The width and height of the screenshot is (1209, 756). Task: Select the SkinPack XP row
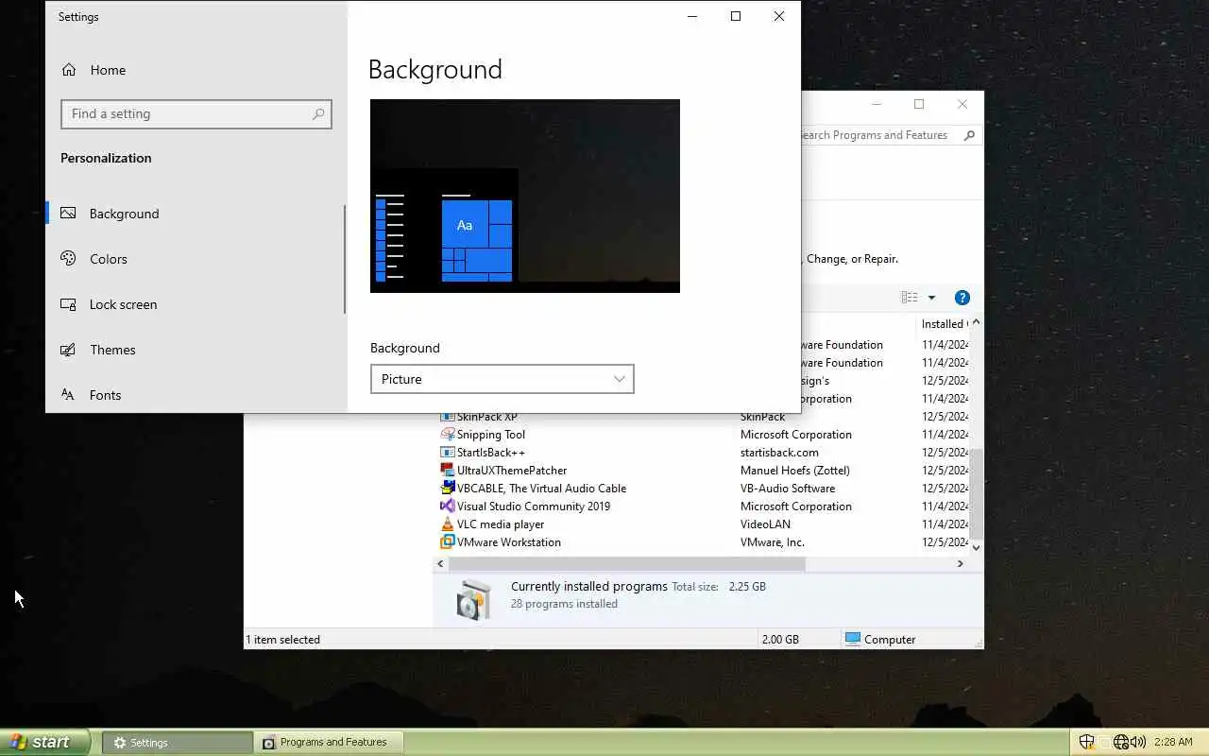pyautogui.click(x=703, y=418)
